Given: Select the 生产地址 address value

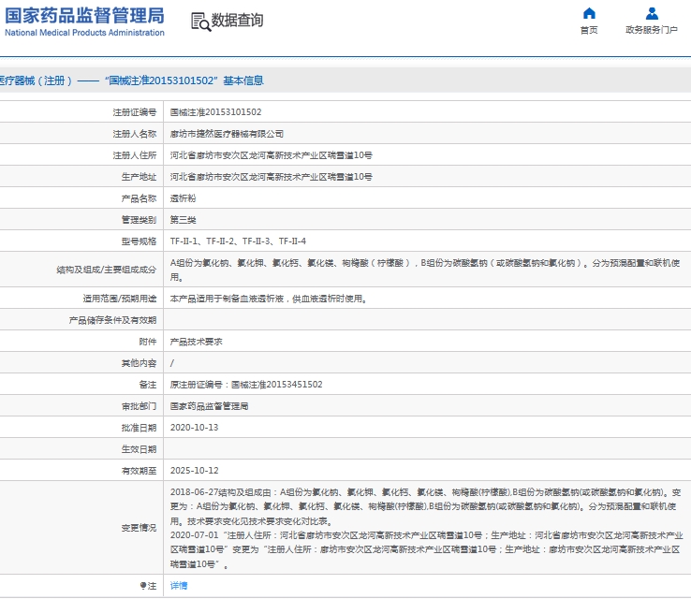Looking at the screenshot, I should click(x=271, y=177).
